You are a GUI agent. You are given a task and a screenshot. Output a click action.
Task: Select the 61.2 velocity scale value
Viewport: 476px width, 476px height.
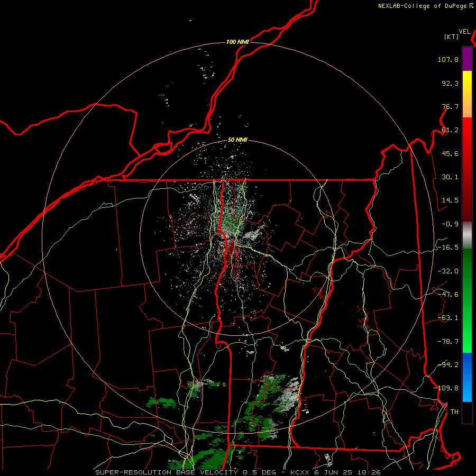450,130
